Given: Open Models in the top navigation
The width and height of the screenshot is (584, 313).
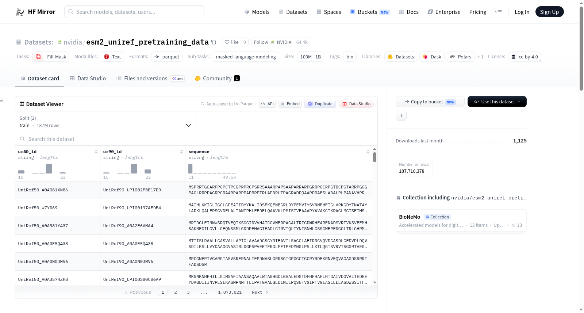Looking at the screenshot, I should pyautogui.click(x=257, y=12).
